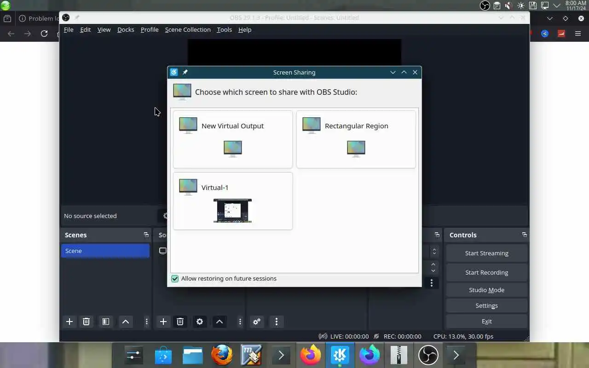Screen dimensions: 589x368
Task: Open scene filters icon in Scenes toolbar
Action: tap(106, 322)
